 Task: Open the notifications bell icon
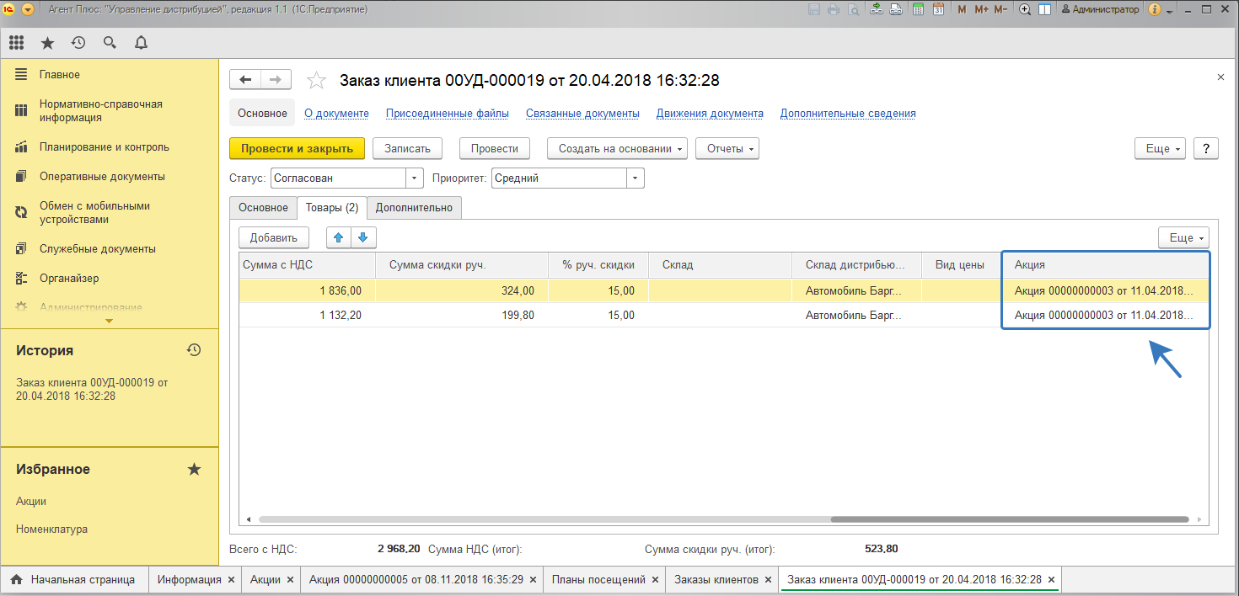(x=141, y=43)
